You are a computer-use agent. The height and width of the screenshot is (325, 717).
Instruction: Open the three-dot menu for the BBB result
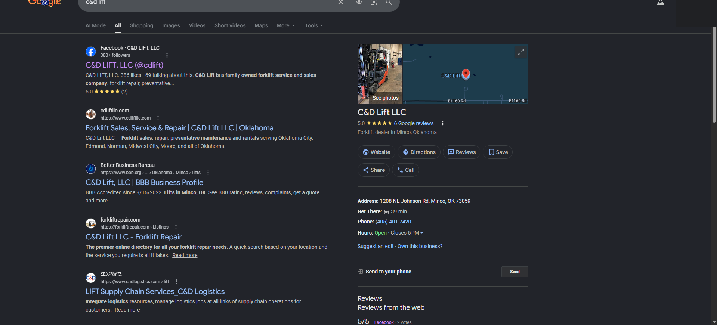pyautogui.click(x=208, y=173)
